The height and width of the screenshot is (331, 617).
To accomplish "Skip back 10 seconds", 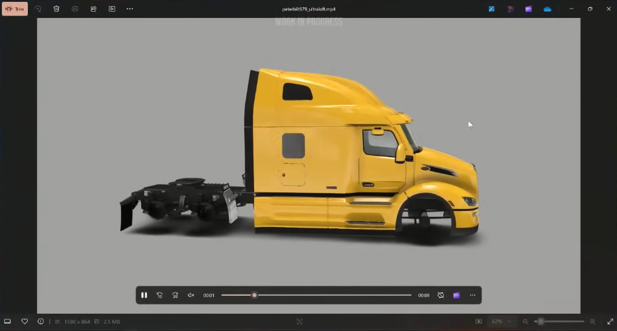I will [160, 295].
